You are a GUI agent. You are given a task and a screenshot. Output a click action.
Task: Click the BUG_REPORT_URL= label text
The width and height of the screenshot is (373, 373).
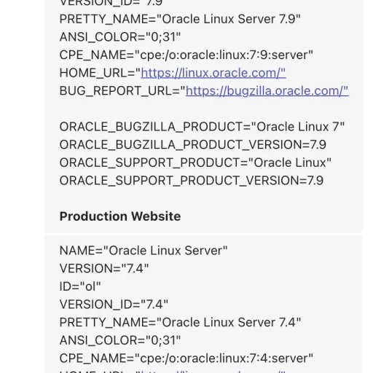[122, 91]
